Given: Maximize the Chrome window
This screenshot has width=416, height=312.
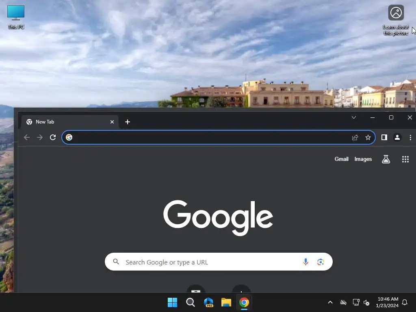Looking at the screenshot, I should click(391, 117).
